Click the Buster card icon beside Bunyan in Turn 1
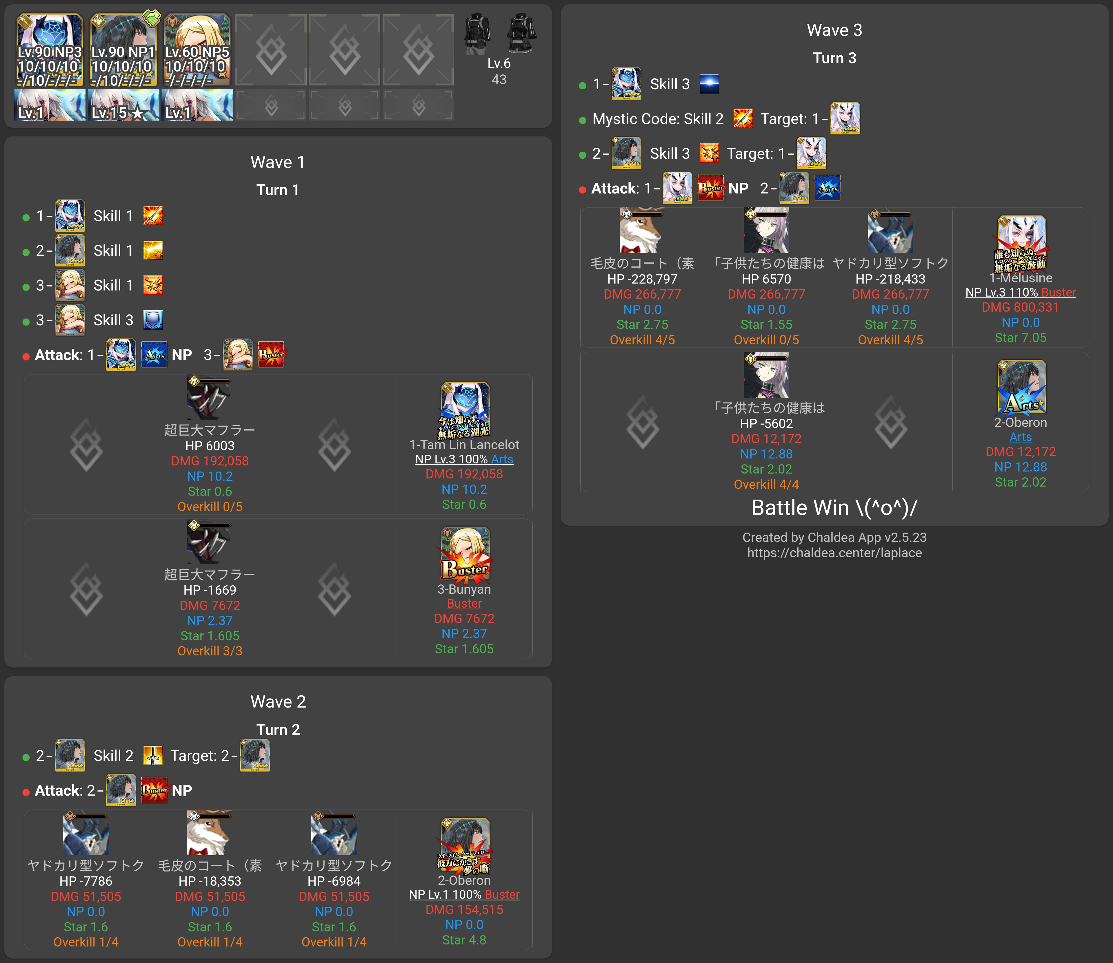The width and height of the screenshot is (1113, 963). pos(271,355)
